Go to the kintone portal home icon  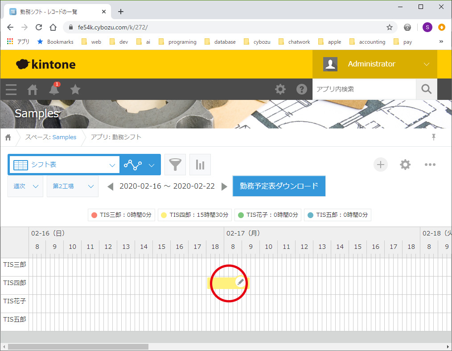coord(33,89)
